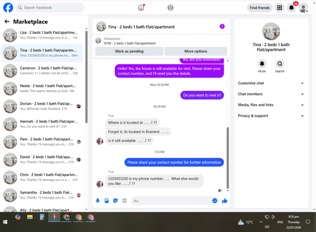
Task: Expand the Privacy & support section
Action: (x=271, y=116)
